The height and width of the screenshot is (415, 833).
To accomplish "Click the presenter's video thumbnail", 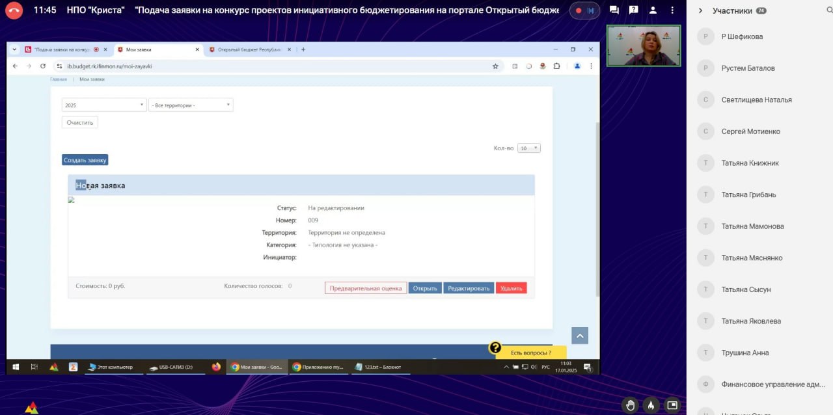I will click(x=643, y=46).
